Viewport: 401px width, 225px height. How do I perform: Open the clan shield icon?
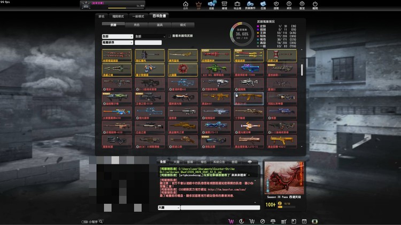[x=276, y=4]
